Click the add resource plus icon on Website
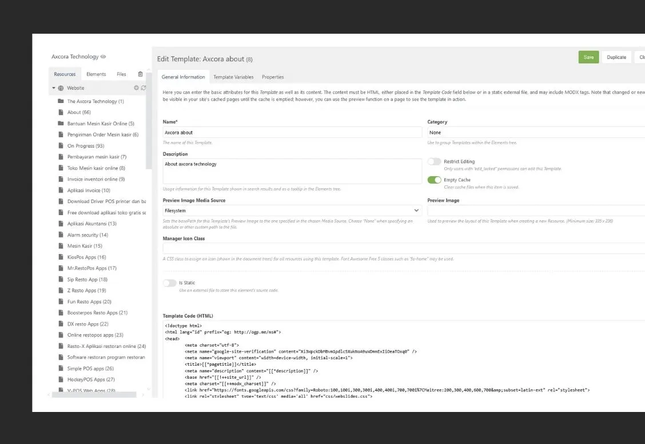The image size is (645, 444). pos(136,88)
